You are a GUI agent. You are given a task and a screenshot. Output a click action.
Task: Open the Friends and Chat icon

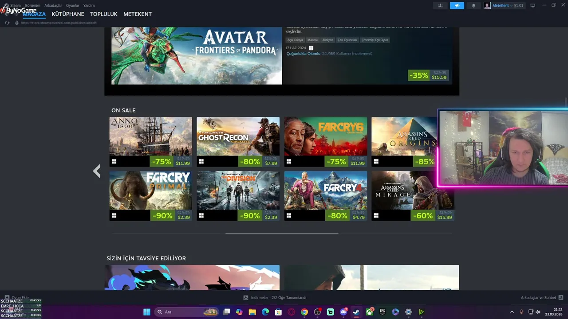coord(561,298)
